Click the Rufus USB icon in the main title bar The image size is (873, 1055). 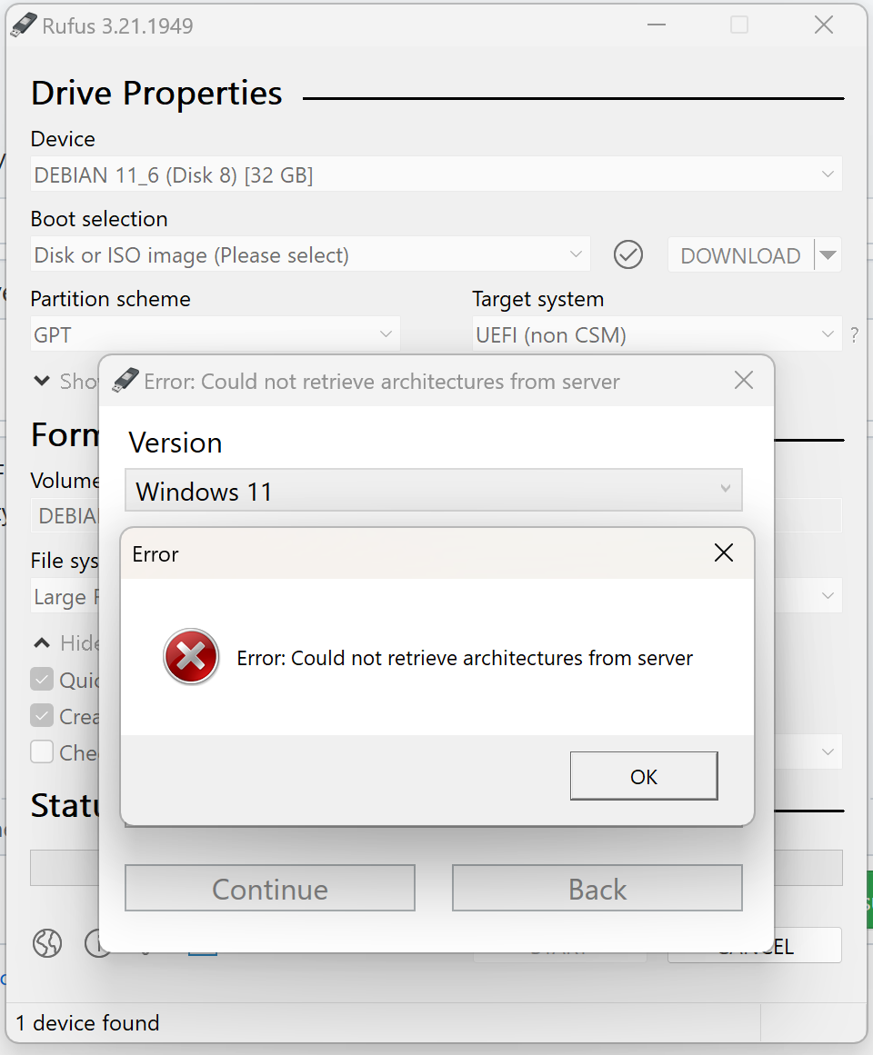pos(24,25)
